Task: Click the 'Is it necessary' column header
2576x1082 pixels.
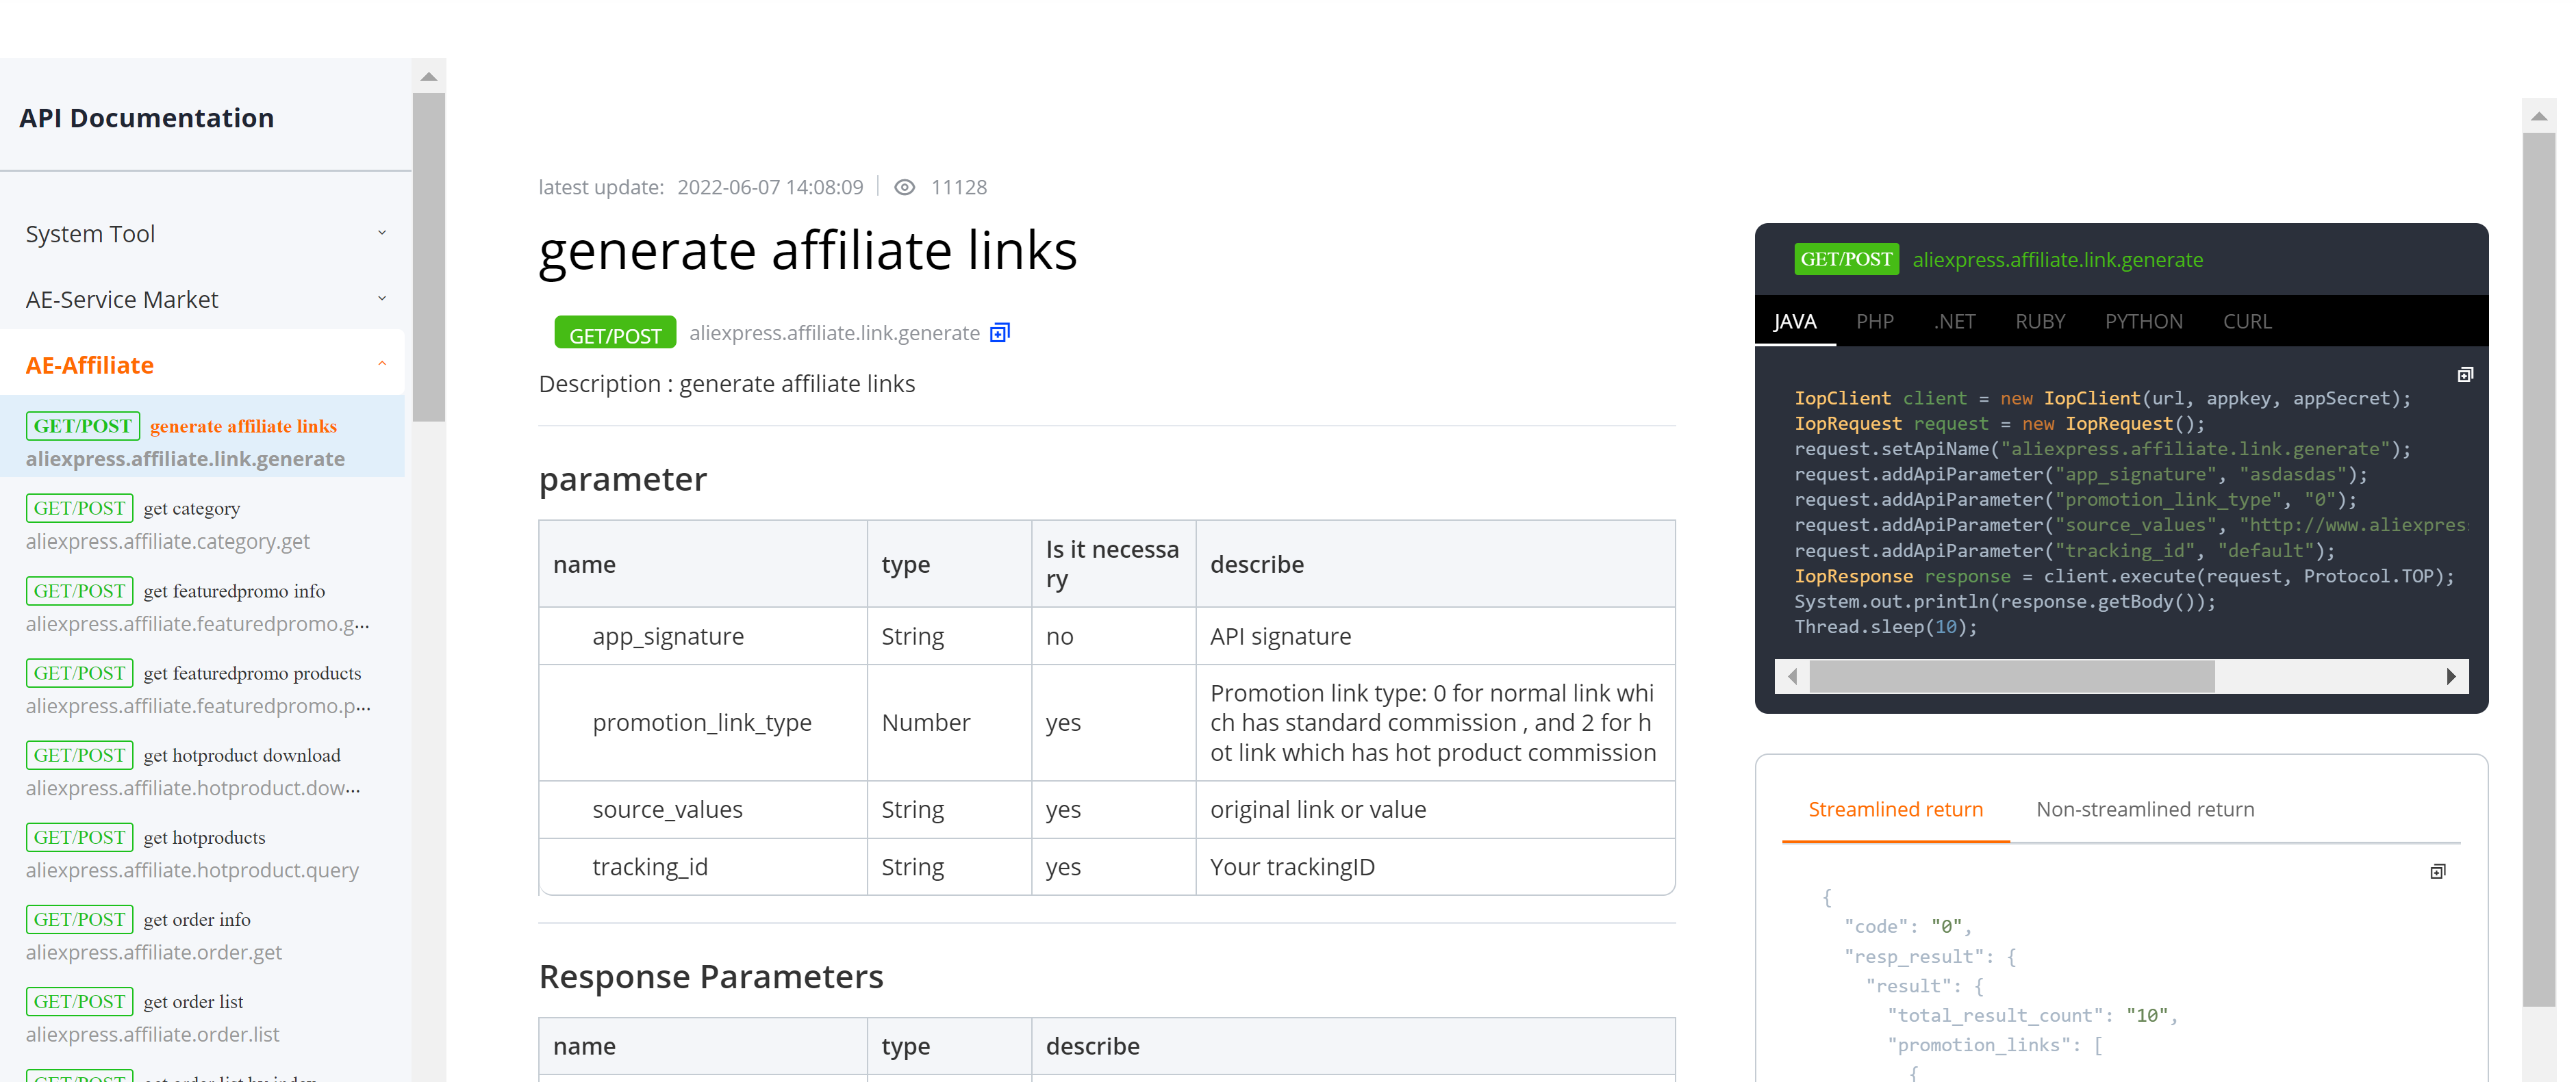Action: click(1113, 563)
